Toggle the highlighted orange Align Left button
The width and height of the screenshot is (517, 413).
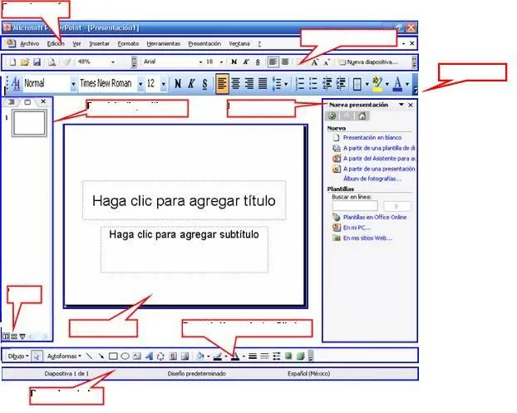click(222, 84)
